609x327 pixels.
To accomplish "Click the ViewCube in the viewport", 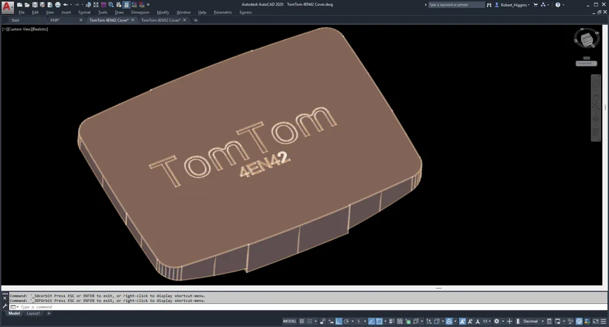I will 586,39.
